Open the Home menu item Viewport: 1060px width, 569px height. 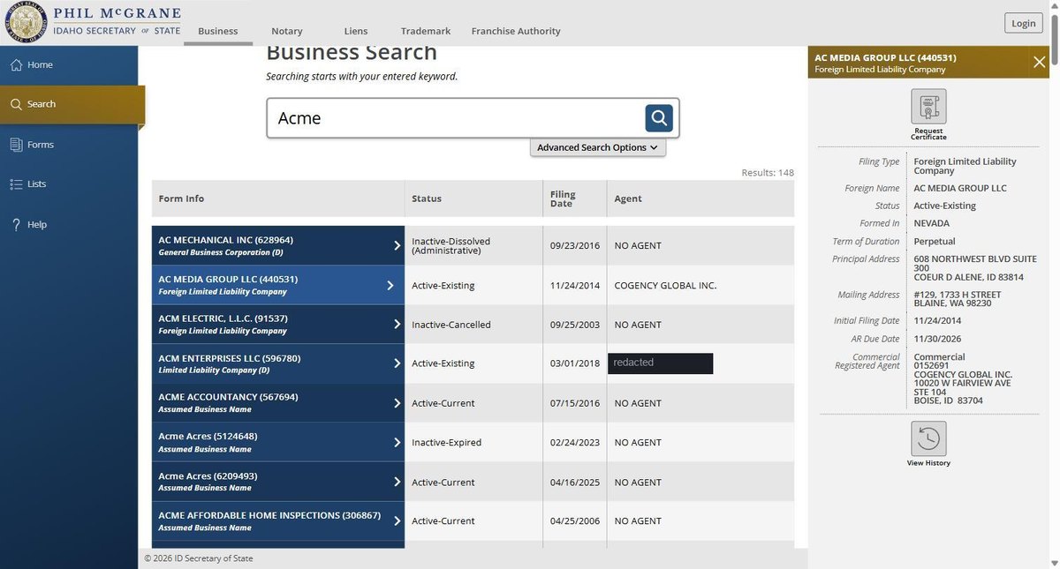point(69,65)
